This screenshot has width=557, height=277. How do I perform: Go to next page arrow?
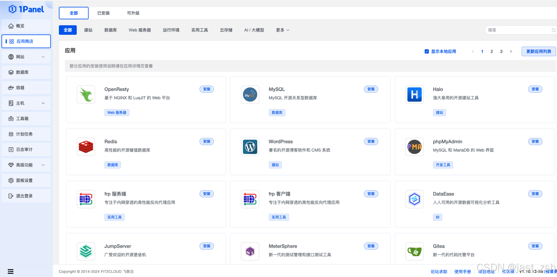click(511, 51)
